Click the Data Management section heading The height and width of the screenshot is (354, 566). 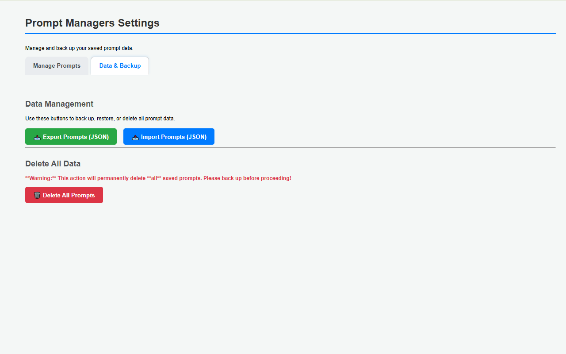(x=59, y=104)
